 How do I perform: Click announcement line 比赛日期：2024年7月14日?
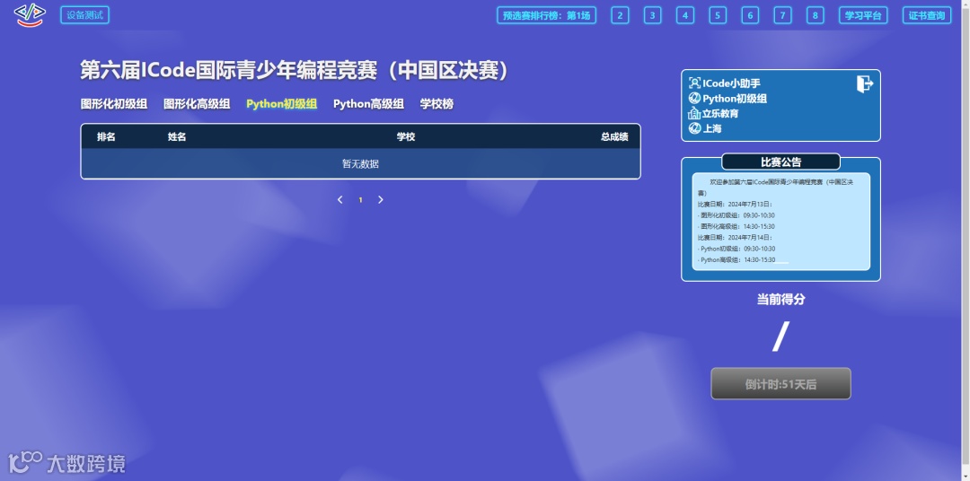[x=735, y=238]
